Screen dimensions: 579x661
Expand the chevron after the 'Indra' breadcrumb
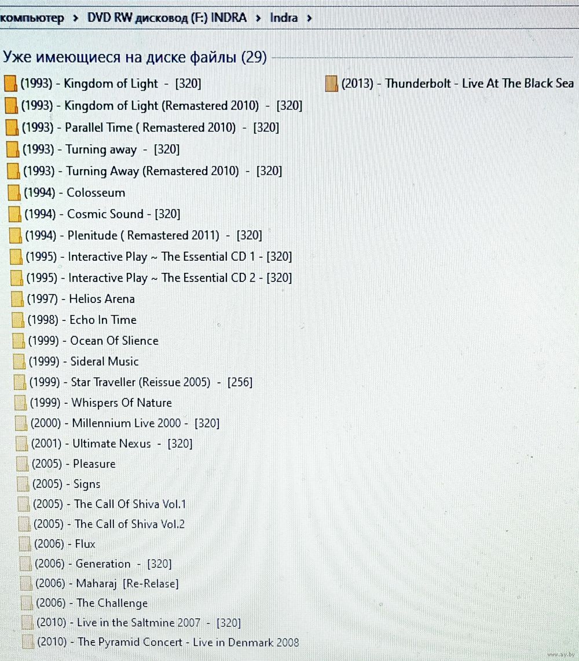click(309, 18)
